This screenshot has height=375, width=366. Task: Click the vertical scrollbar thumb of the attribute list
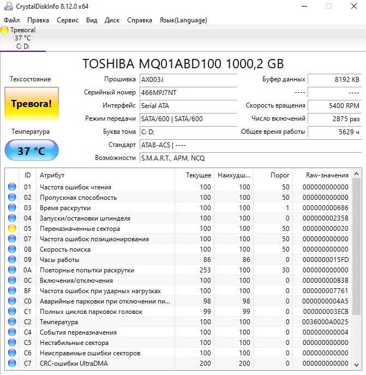pyautogui.click(x=356, y=247)
